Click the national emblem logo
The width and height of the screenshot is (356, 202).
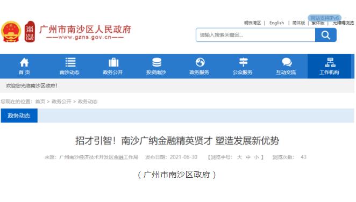(11, 32)
